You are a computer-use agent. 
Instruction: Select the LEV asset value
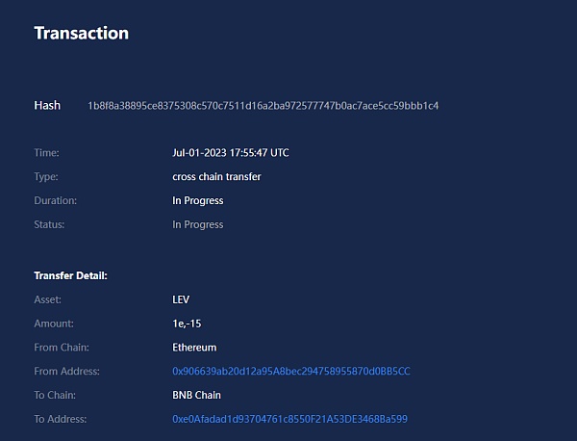tap(182, 299)
